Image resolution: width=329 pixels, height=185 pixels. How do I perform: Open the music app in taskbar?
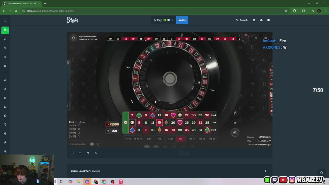point(121,182)
